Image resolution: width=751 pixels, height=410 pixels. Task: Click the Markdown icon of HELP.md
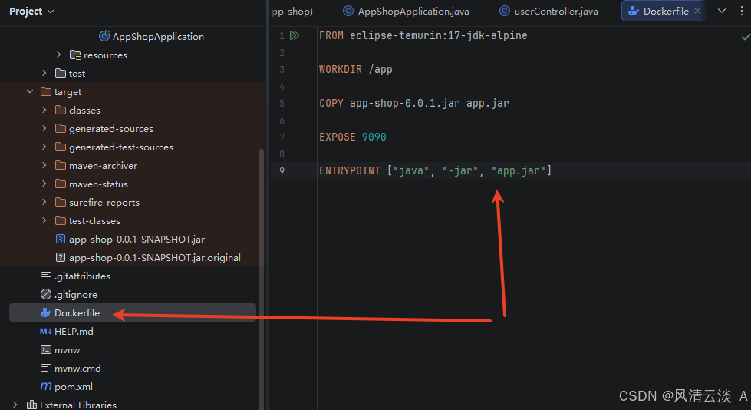46,332
